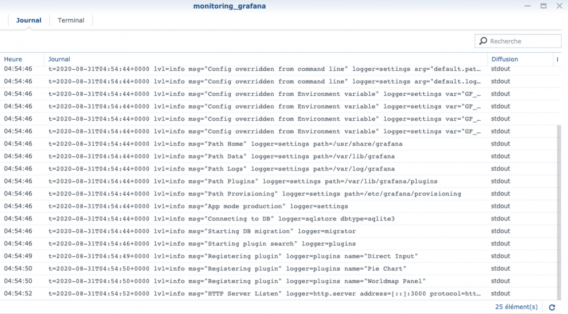Open column options three-dot menu

coord(557,60)
